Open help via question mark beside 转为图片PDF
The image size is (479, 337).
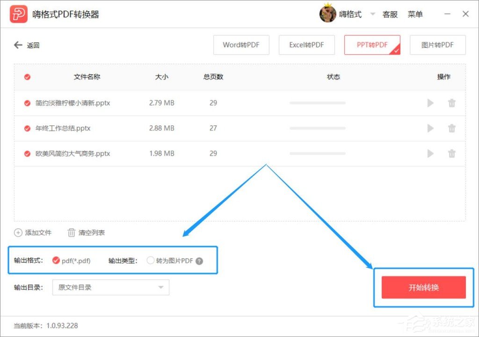pyautogui.click(x=199, y=261)
